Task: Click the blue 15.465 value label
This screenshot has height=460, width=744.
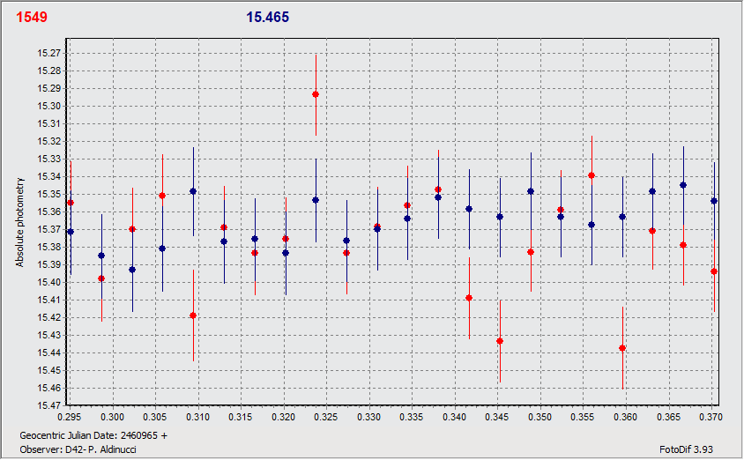Action: tap(267, 18)
